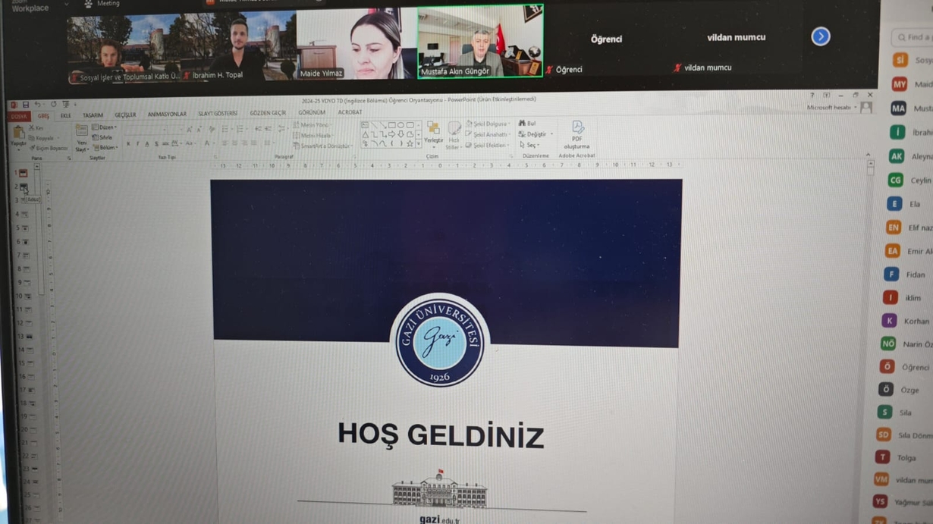
Task: Click the Sıfırla reset slide command
Action: coord(102,137)
